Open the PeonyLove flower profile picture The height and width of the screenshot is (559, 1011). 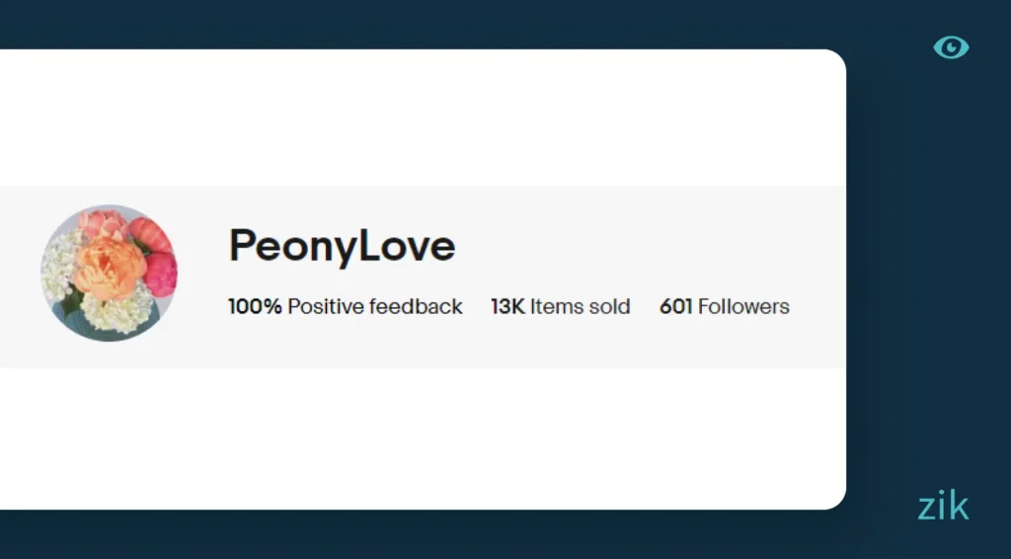(109, 273)
